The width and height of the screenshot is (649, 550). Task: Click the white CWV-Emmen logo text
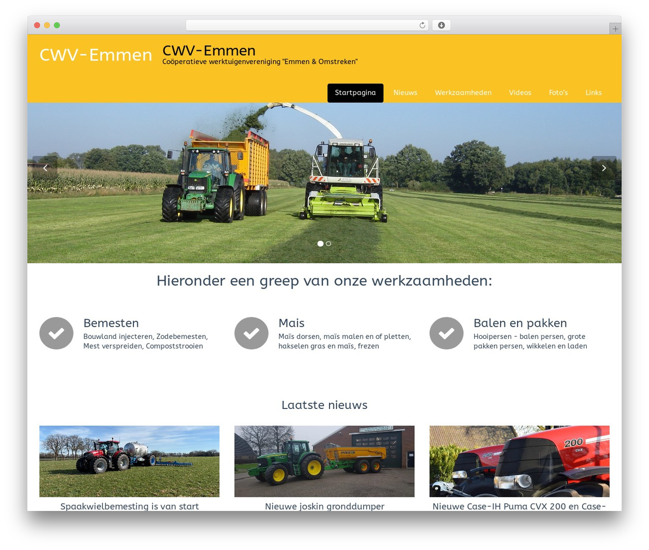pos(96,55)
